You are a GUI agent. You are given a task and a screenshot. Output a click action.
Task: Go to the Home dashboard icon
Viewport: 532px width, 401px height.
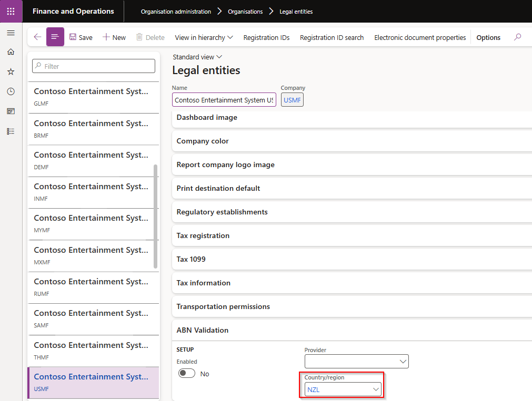11,52
